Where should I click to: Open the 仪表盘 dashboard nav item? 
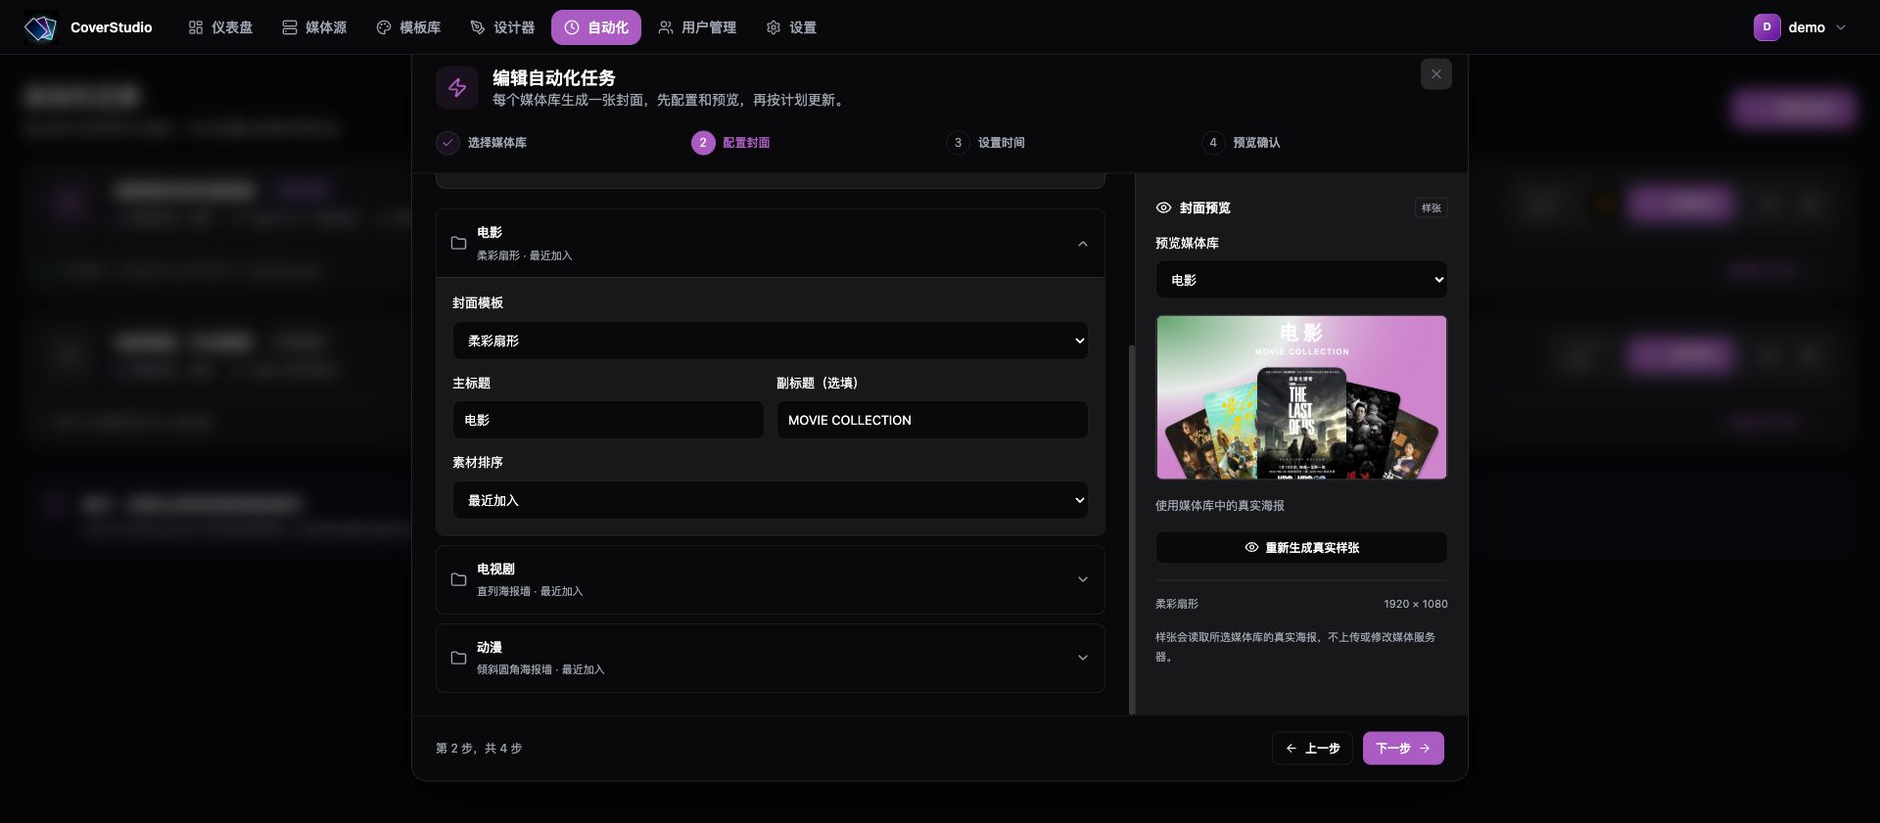(220, 27)
